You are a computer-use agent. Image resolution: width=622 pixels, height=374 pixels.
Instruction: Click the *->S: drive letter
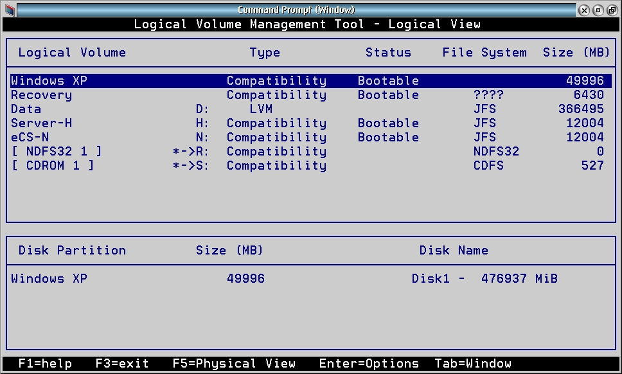click(191, 166)
